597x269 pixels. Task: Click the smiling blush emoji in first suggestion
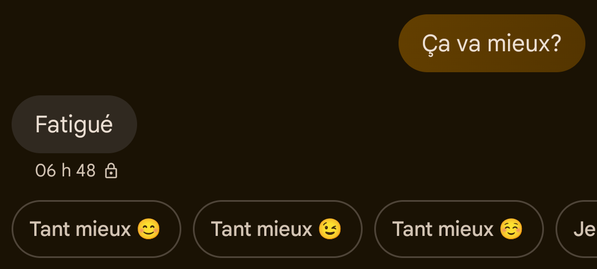[x=149, y=229]
